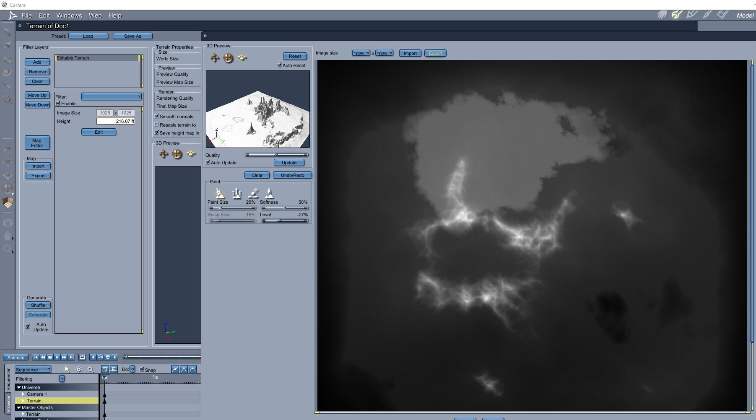Open the Web menu
The image size is (756, 420).
[95, 16]
